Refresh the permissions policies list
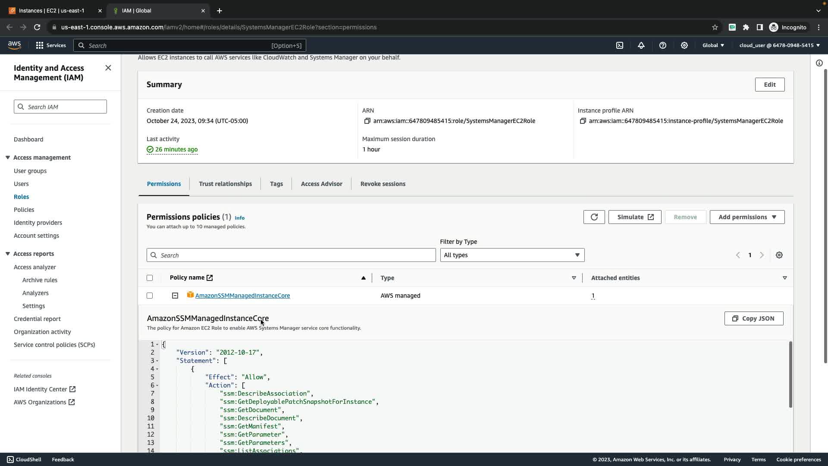Image resolution: width=828 pixels, height=466 pixels. tap(594, 217)
